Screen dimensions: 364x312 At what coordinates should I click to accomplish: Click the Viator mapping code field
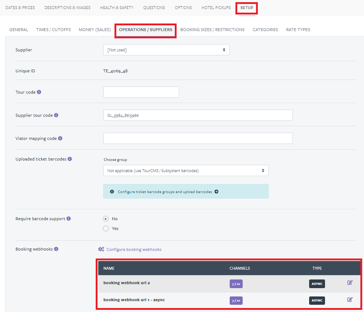click(x=198, y=138)
